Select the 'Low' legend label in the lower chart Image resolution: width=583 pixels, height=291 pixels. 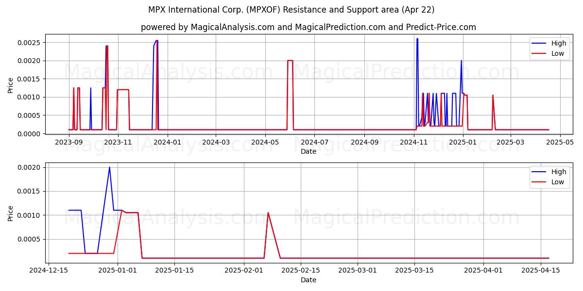tap(558, 182)
